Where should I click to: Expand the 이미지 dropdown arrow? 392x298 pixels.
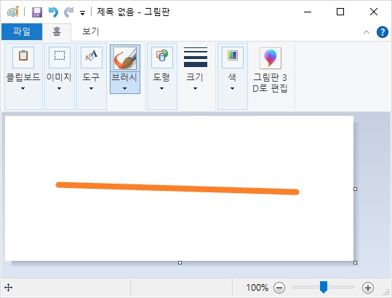(59, 88)
